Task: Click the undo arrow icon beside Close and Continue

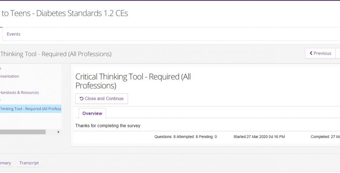Action: [x=82, y=99]
